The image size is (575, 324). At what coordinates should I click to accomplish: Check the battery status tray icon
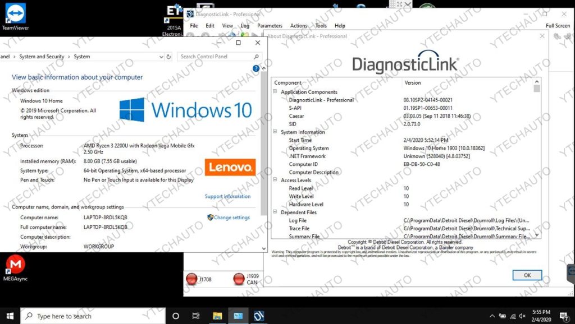pyautogui.click(x=503, y=316)
